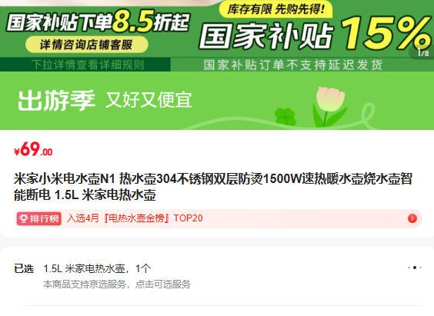Tap 下拉详情查看详细规则 text
Screen dimensions: 434x316
tap(88, 65)
